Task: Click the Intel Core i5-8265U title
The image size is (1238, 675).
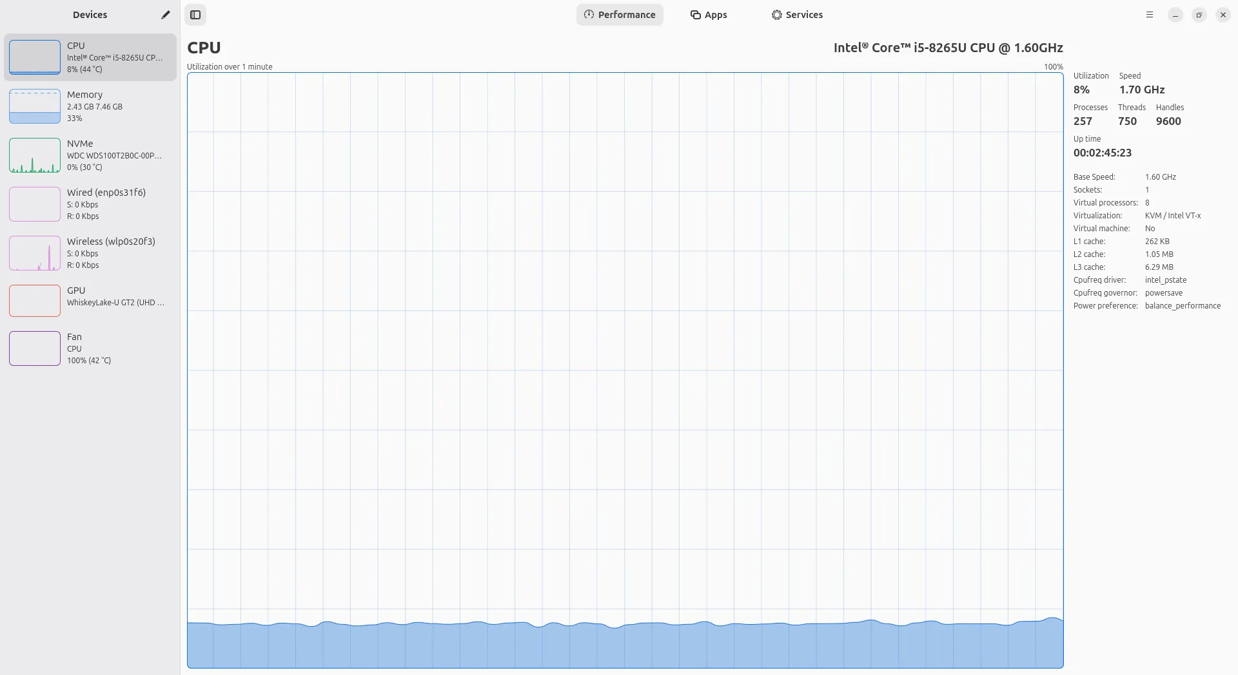Action: coord(948,48)
